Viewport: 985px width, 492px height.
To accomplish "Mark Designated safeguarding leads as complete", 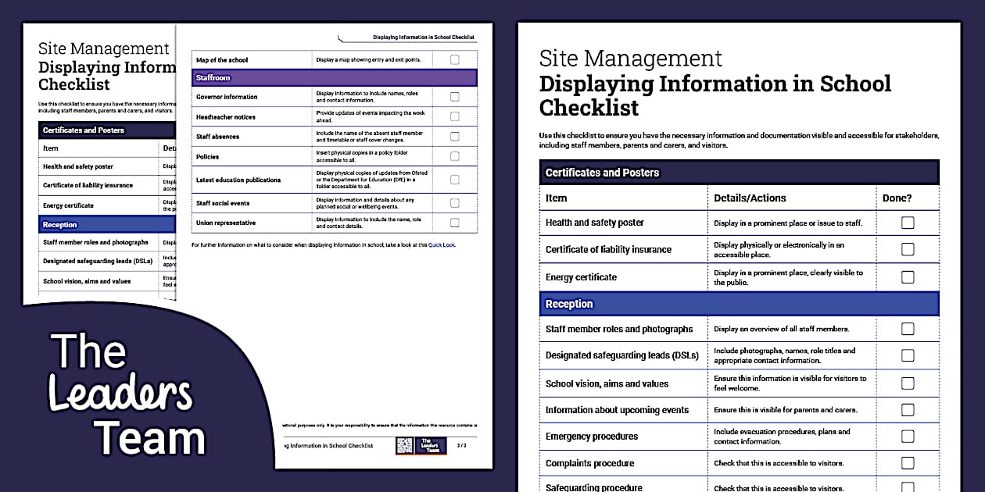I will (907, 355).
